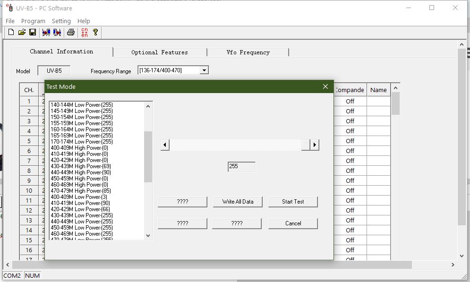Click the left arrow of the power slider
470x282 pixels.
click(x=165, y=145)
